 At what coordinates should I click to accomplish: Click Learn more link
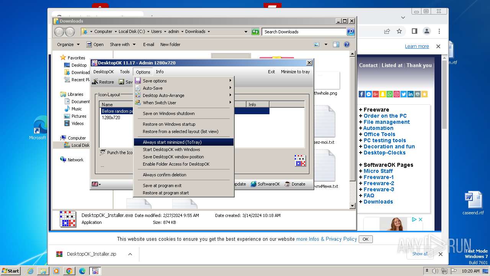(417, 46)
